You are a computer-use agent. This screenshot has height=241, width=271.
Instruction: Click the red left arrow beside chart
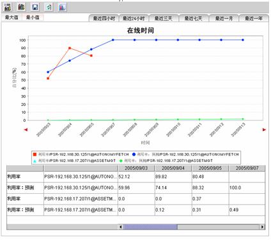tap(26, 129)
